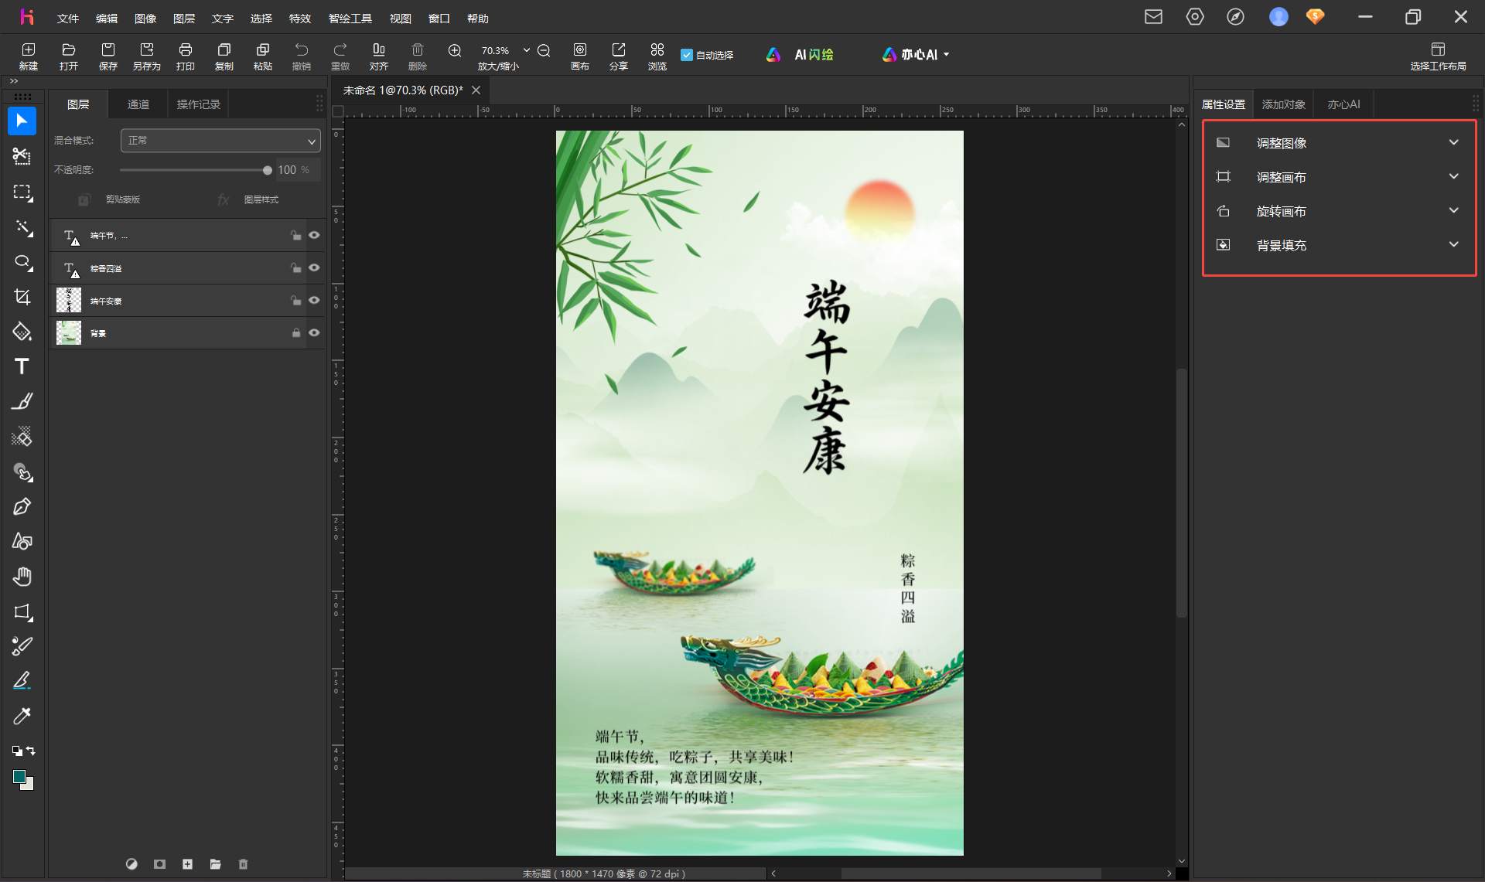Select the Crop tool
Screen dimensions: 1485x882
click(x=22, y=298)
